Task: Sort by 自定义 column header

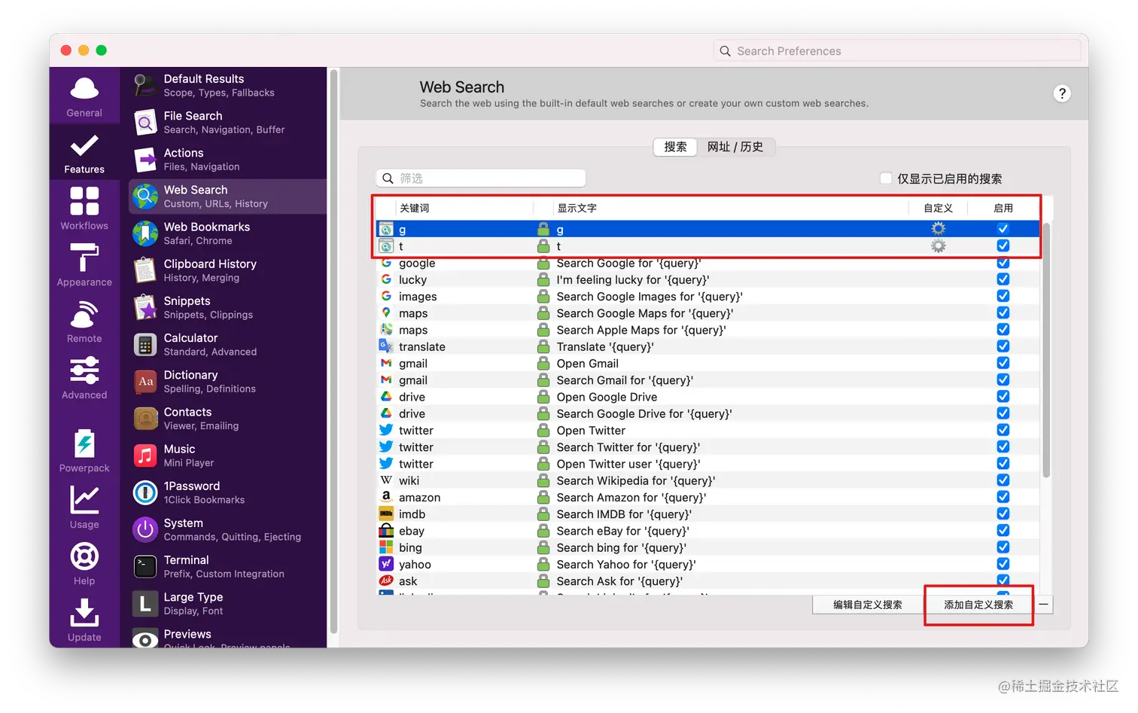Action: tap(938, 208)
